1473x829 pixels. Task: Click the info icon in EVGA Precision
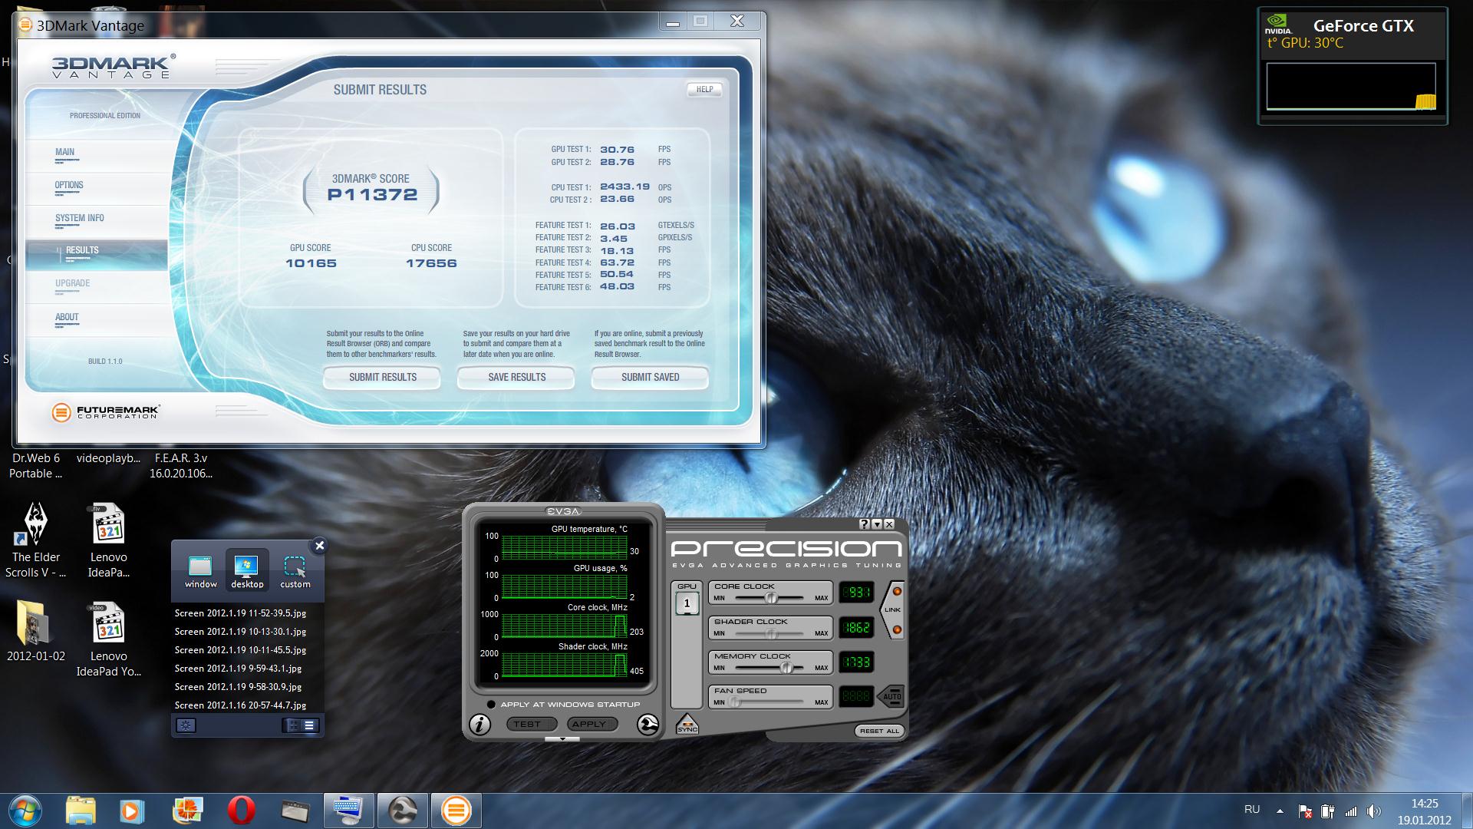click(x=479, y=725)
